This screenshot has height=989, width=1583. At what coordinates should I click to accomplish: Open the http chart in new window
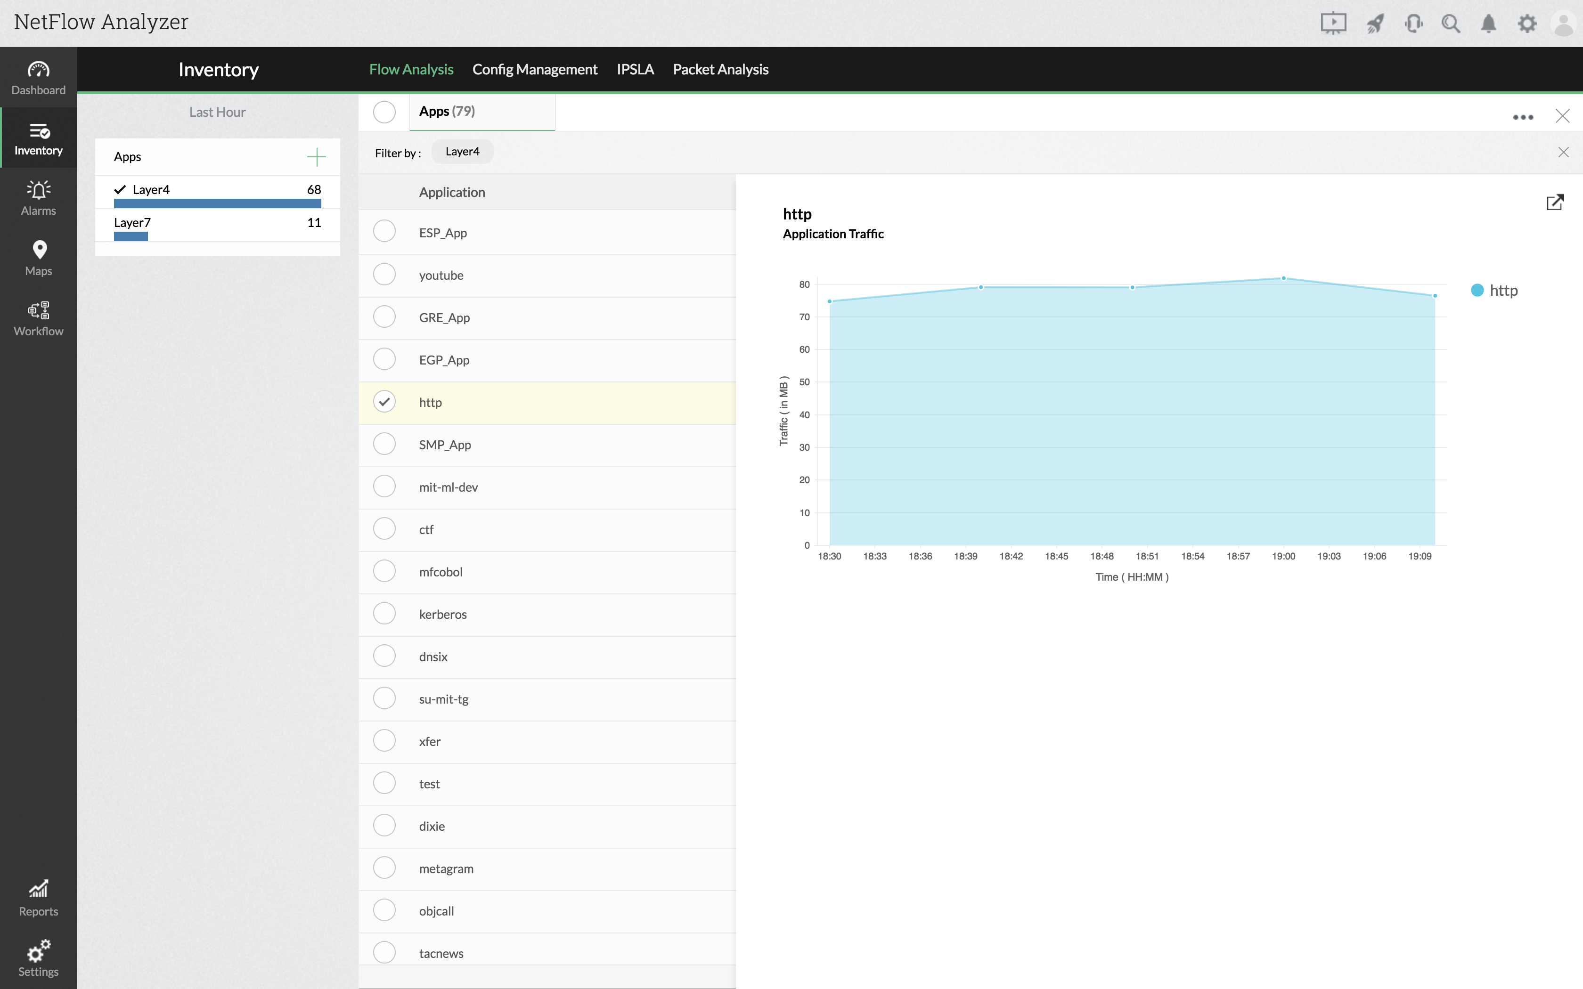(1556, 202)
